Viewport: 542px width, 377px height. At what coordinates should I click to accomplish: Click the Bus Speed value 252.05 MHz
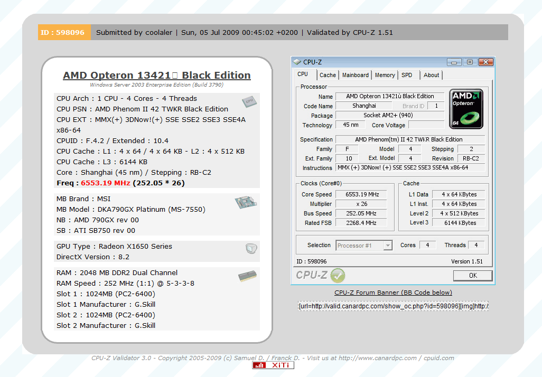[361, 213]
